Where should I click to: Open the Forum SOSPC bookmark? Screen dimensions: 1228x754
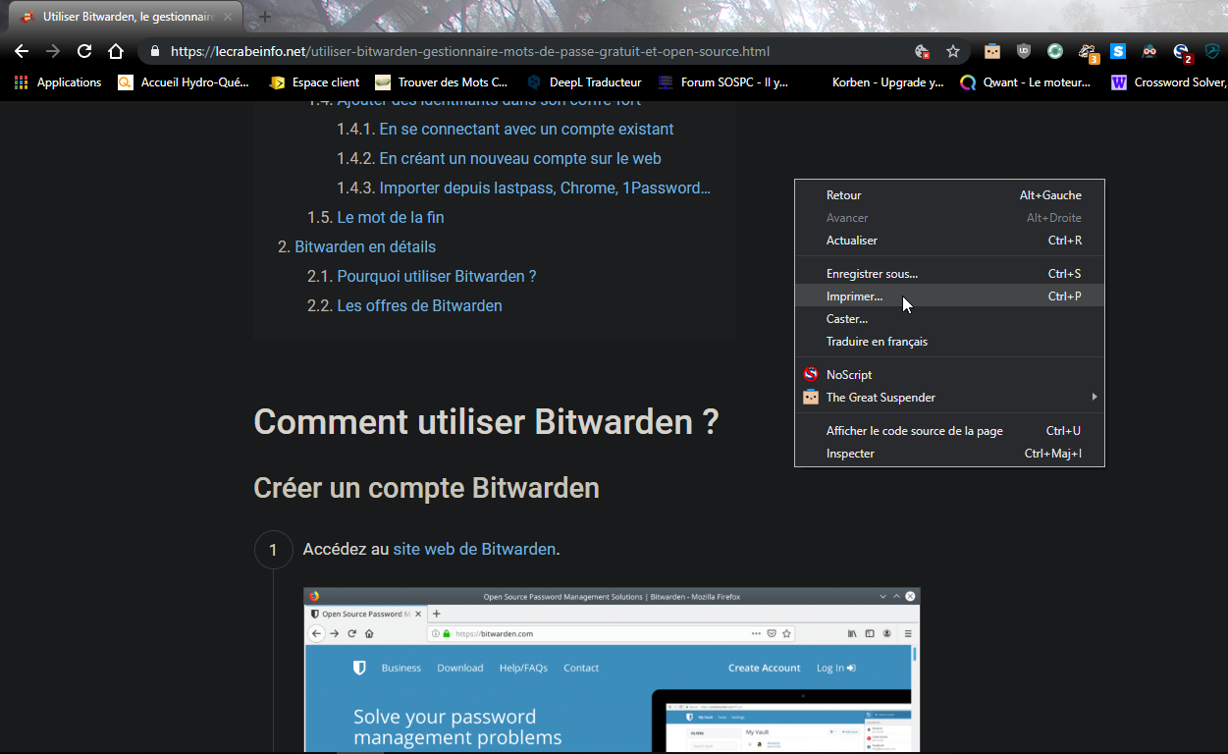[x=723, y=82]
